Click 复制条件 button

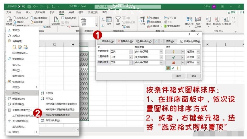coord(144,41)
